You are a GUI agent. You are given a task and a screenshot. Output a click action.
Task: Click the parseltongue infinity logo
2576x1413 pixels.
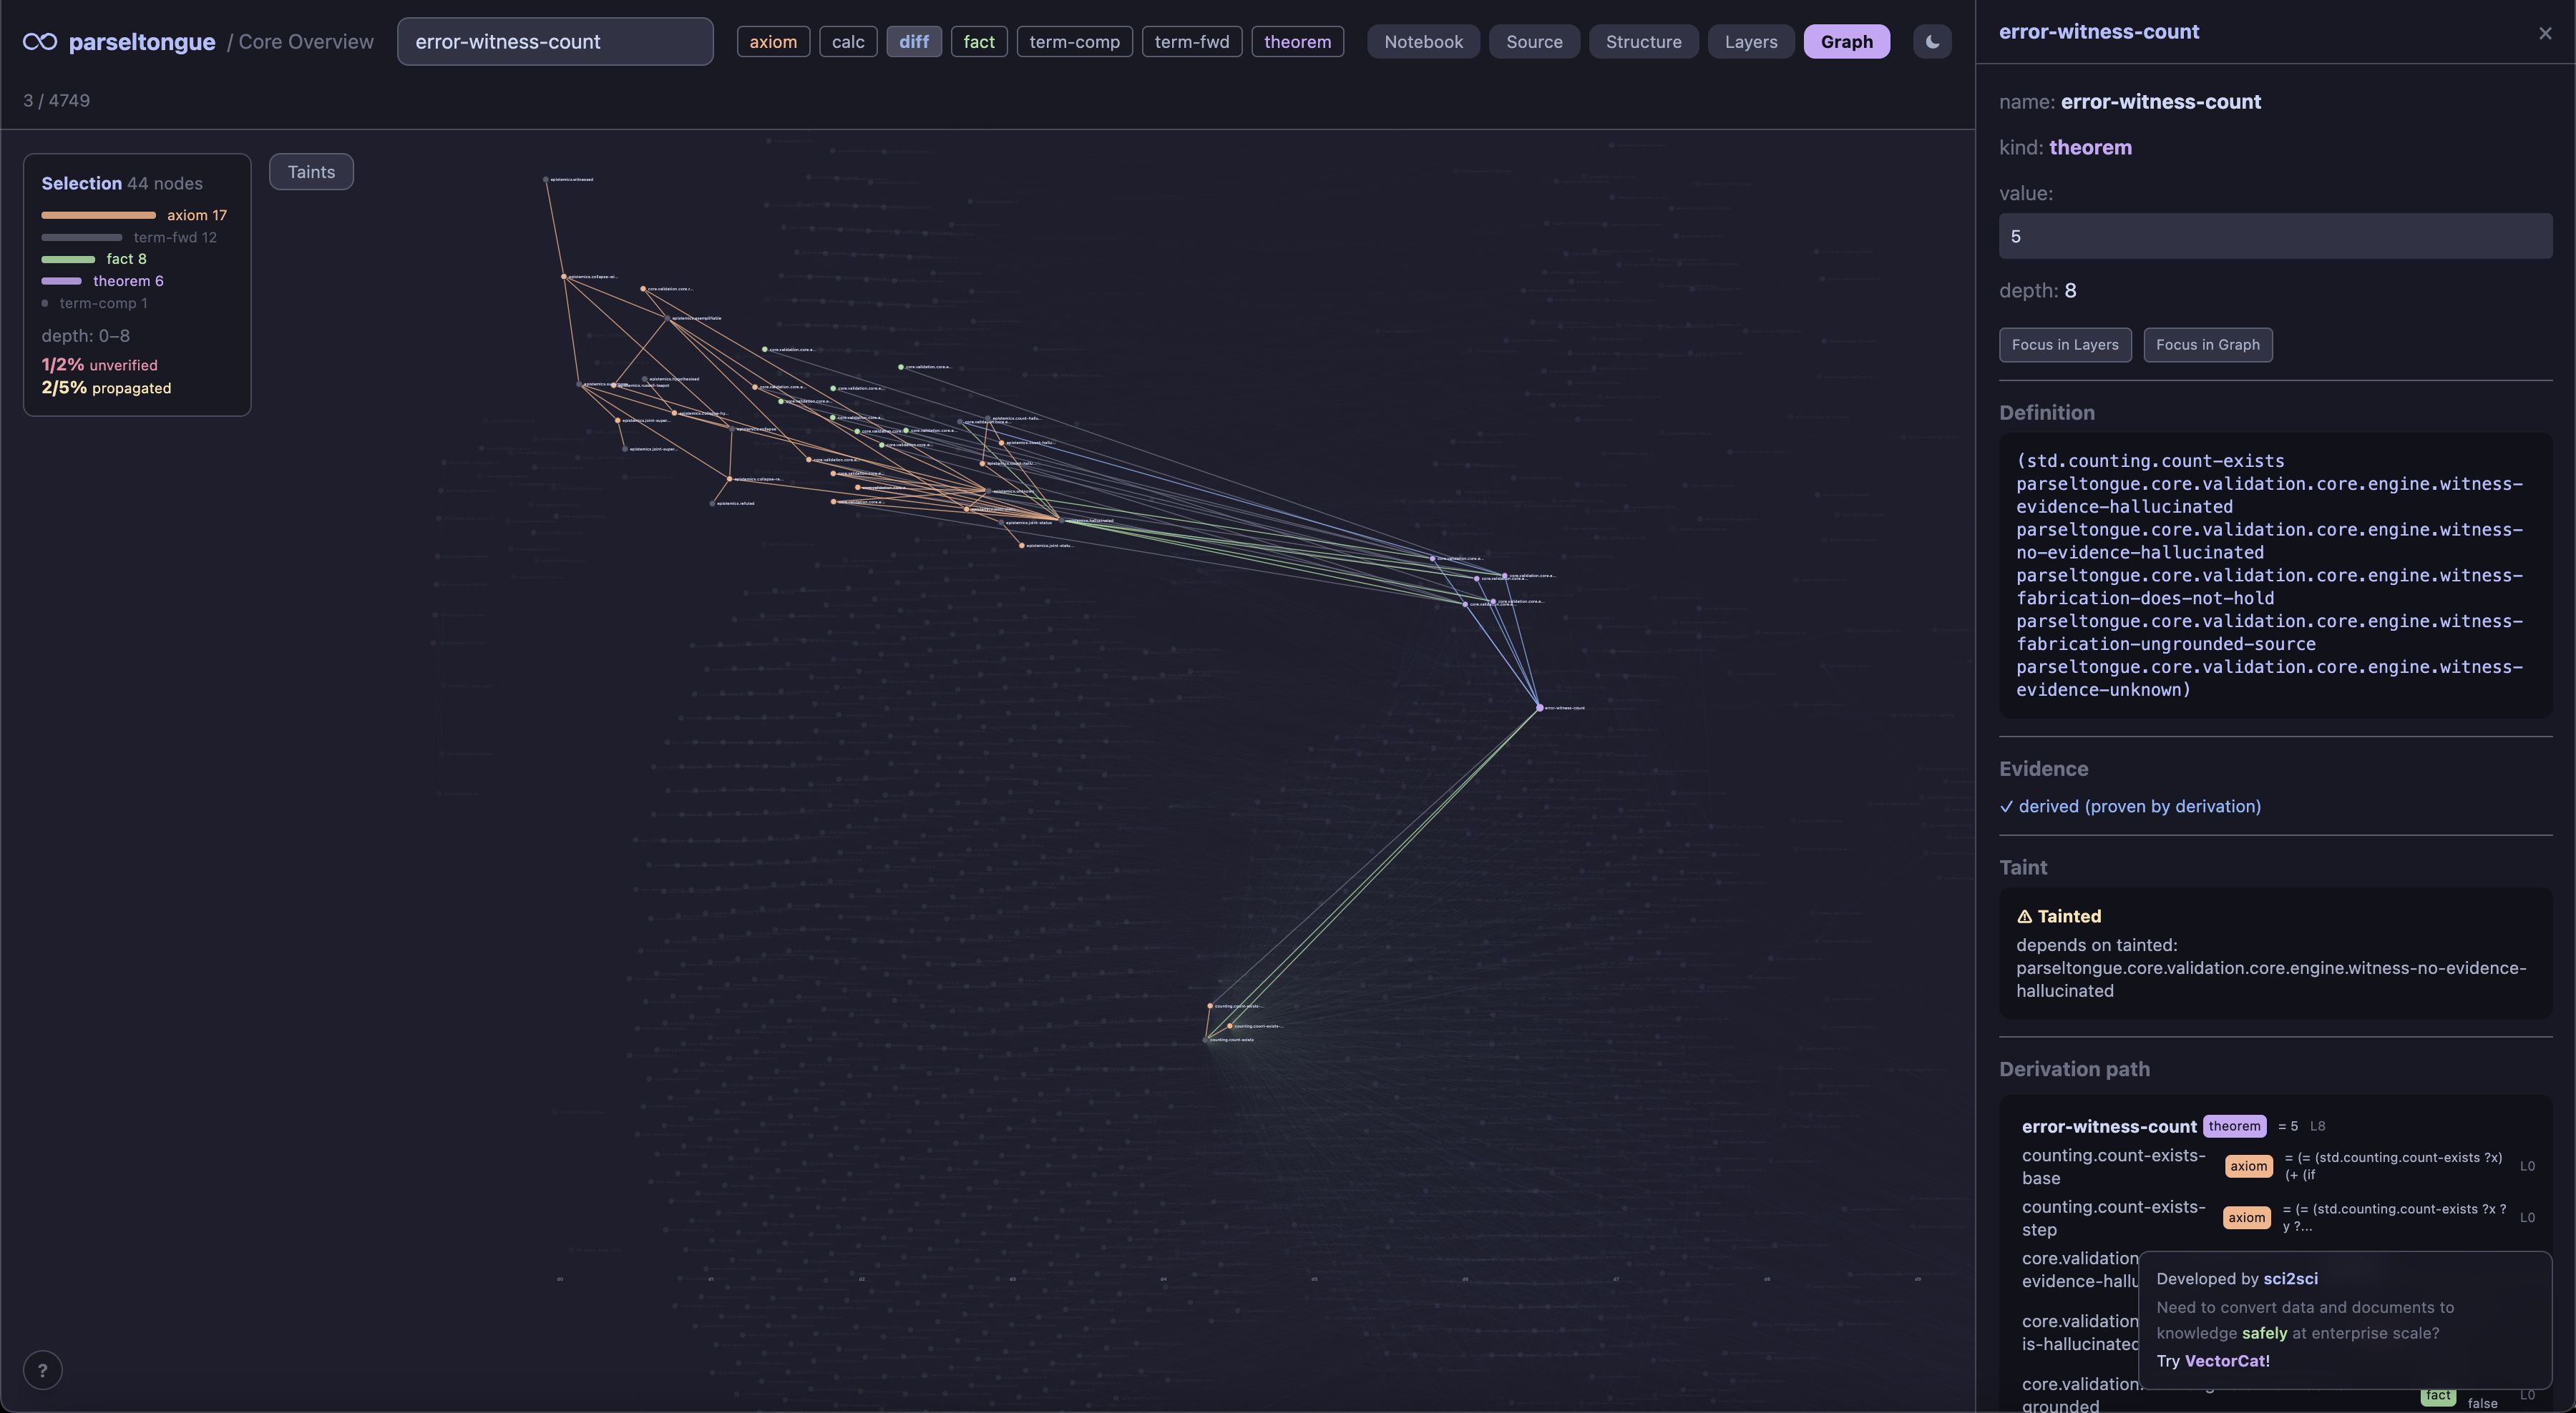coord(40,42)
